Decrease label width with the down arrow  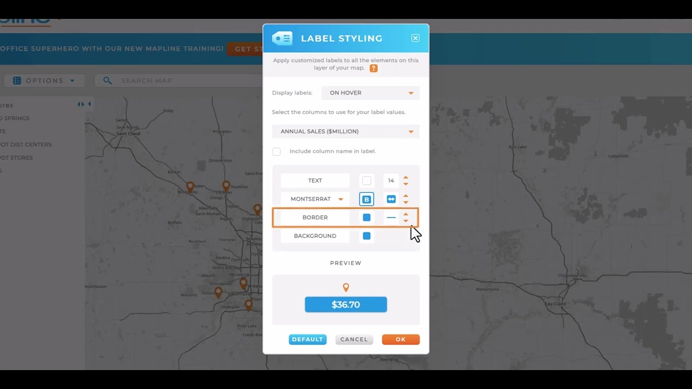coord(406,203)
